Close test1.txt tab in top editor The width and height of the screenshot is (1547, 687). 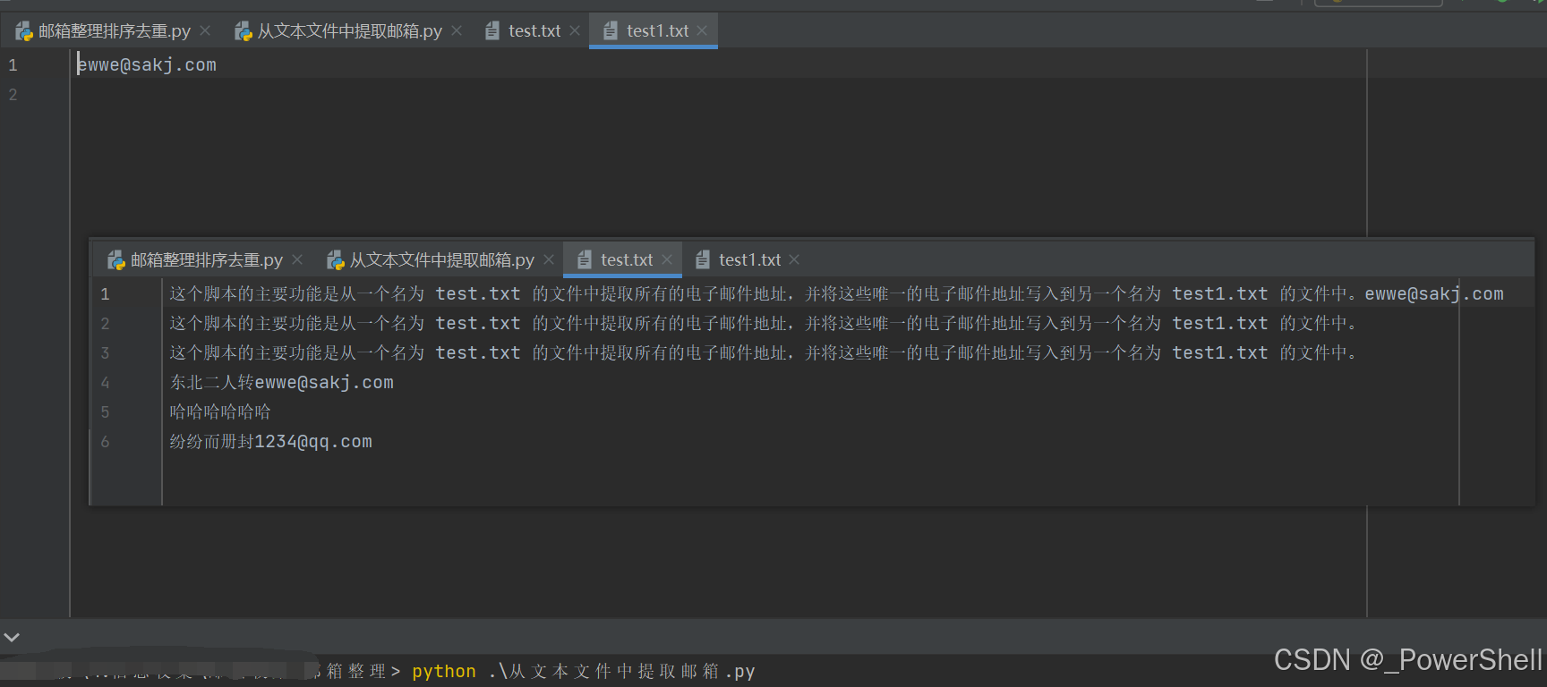pyautogui.click(x=702, y=31)
